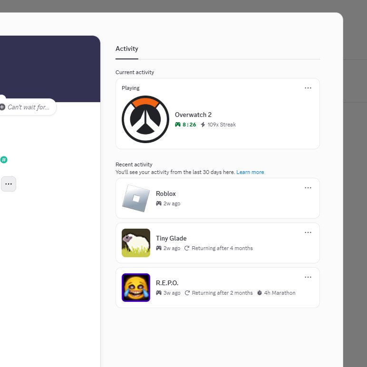Open more options on Tiny Glade card
This screenshot has height=367, width=367.
308,232
